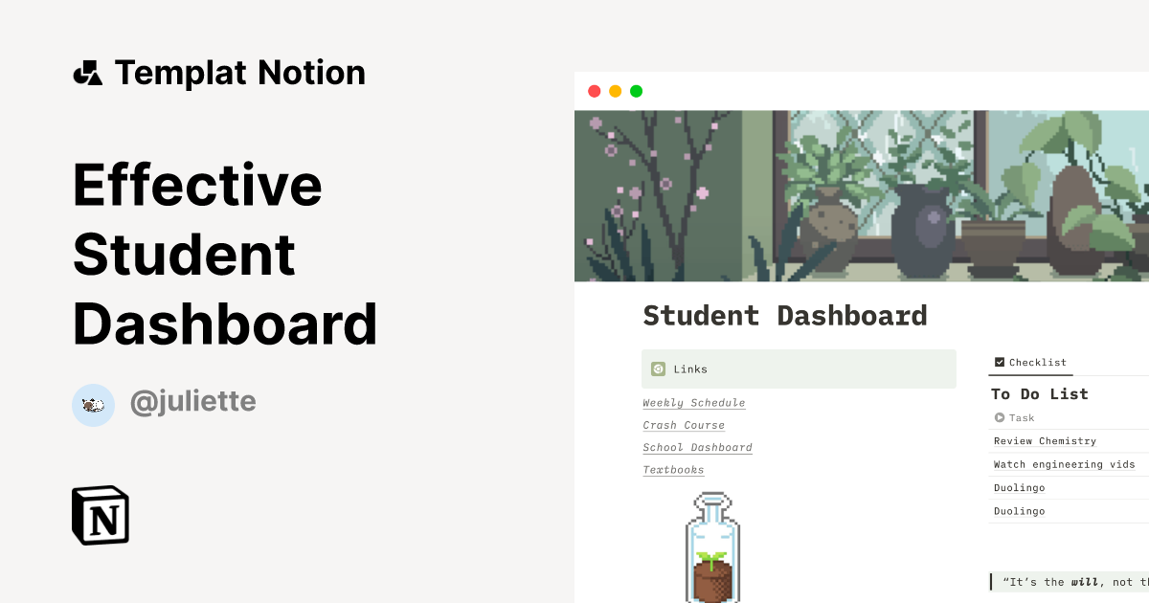Open the Weekly Schedule link
1149x603 pixels.
[693, 402]
